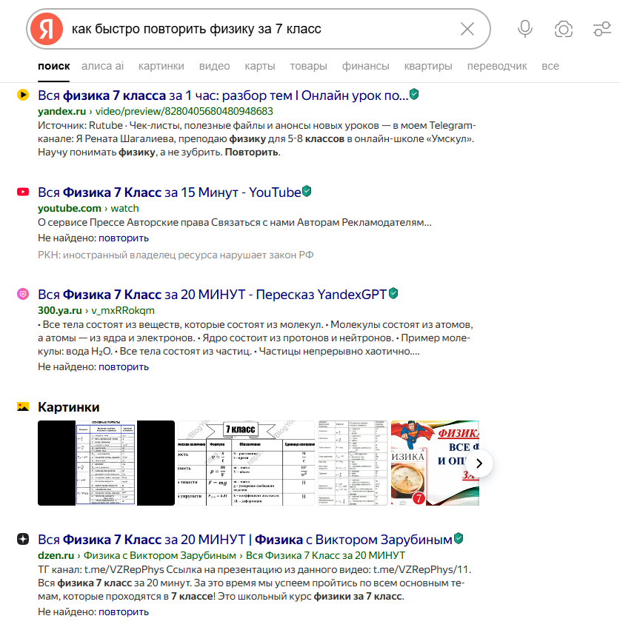Open image search camera icon
620x630 pixels.
click(564, 29)
